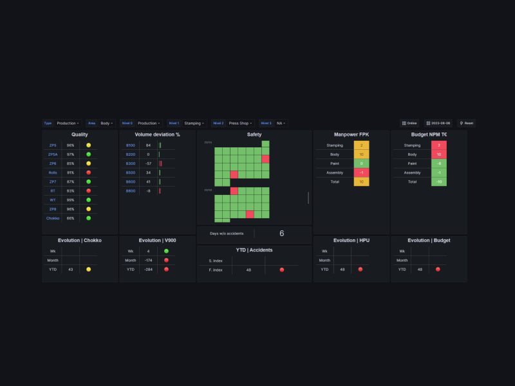515x386 pixels.
Task: Click the Online button in the toolbar
Action: [x=409, y=123]
